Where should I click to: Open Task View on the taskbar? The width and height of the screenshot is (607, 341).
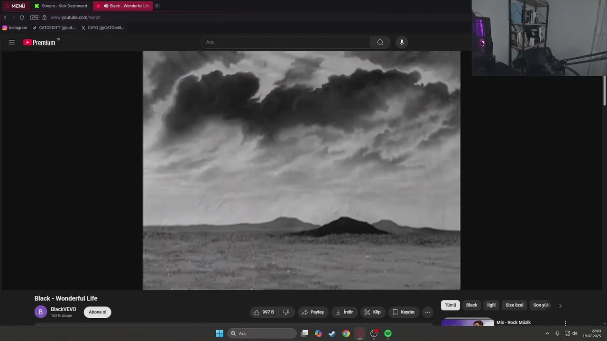tap(304, 333)
